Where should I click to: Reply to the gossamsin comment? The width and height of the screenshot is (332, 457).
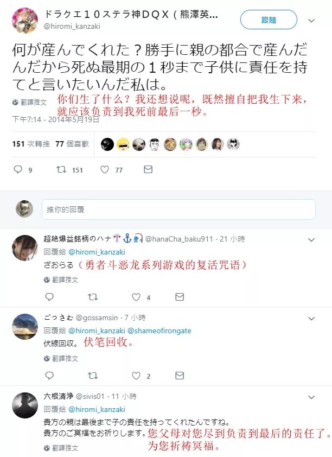point(49,376)
